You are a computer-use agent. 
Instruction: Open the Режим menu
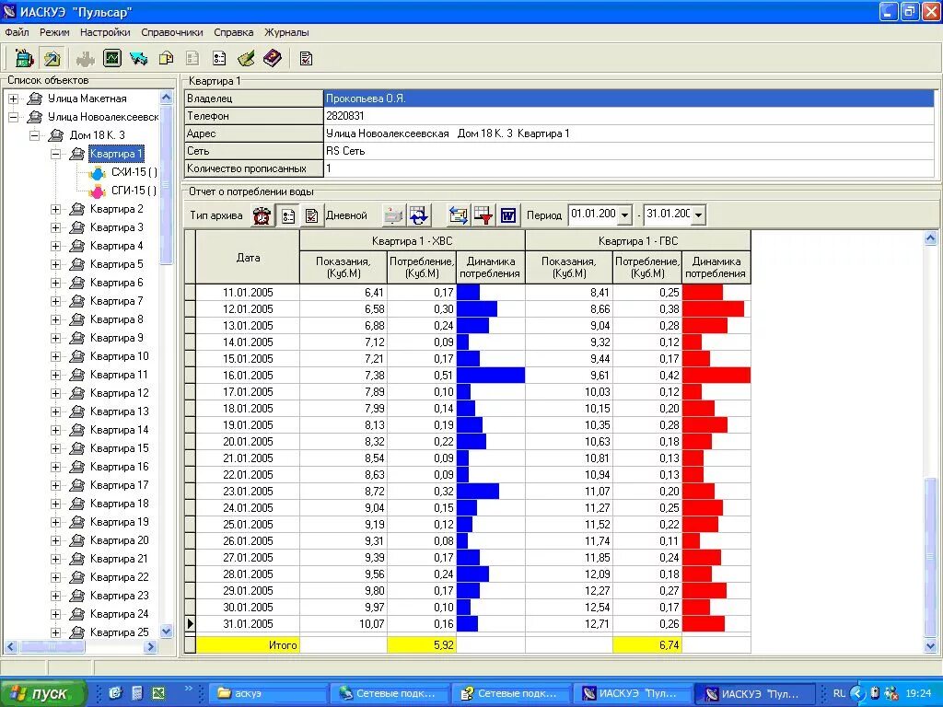pyautogui.click(x=54, y=32)
